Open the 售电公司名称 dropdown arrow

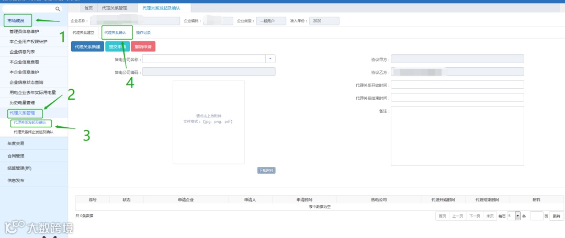[x=270, y=58]
